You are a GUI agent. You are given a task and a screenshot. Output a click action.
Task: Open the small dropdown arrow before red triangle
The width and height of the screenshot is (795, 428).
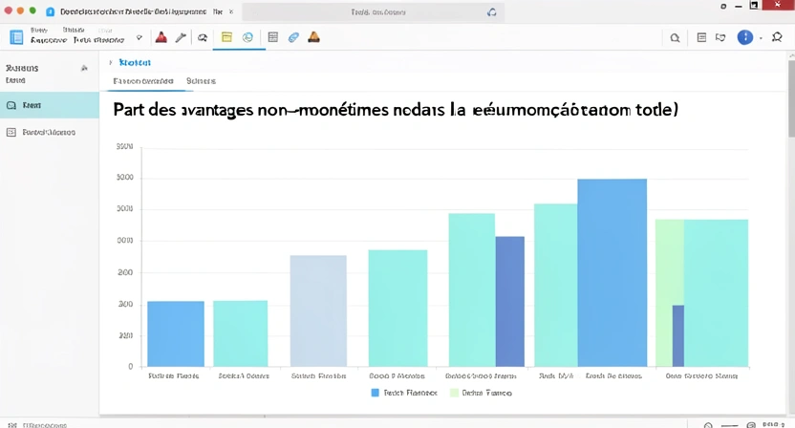tap(140, 37)
